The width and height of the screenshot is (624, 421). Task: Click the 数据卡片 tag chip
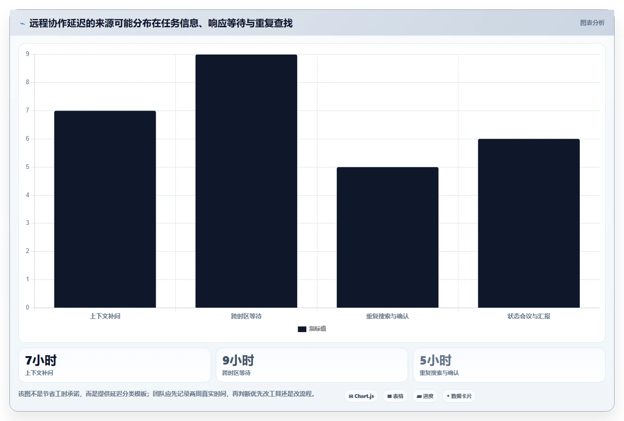pos(459,396)
